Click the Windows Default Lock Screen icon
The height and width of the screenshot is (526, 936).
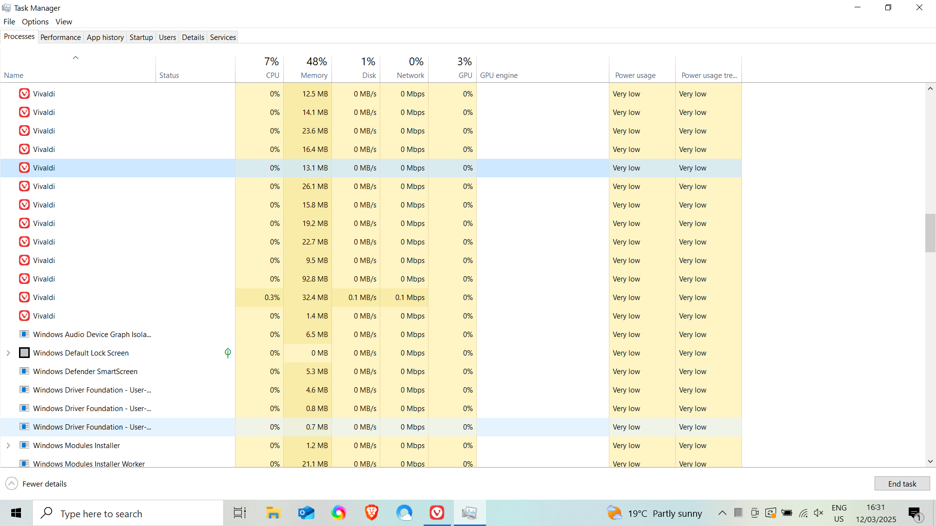click(x=24, y=353)
